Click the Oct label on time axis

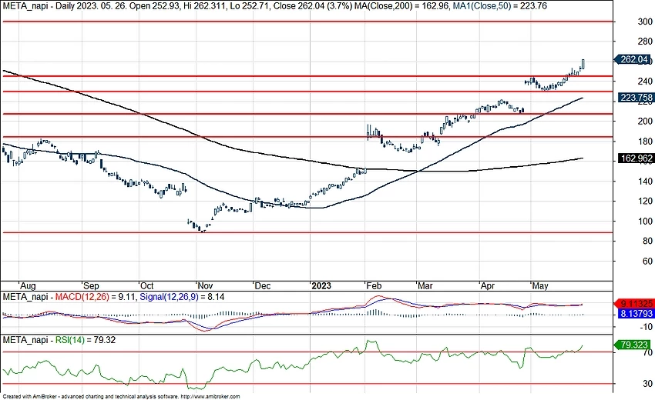146,286
